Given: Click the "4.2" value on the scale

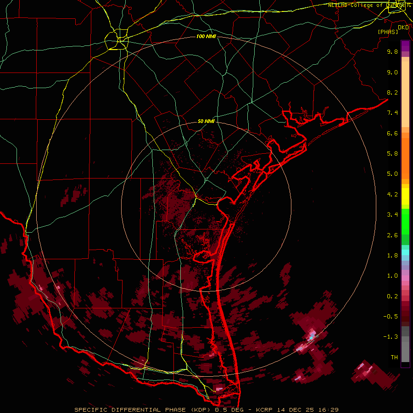Looking at the screenshot, I should click(x=392, y=195).
